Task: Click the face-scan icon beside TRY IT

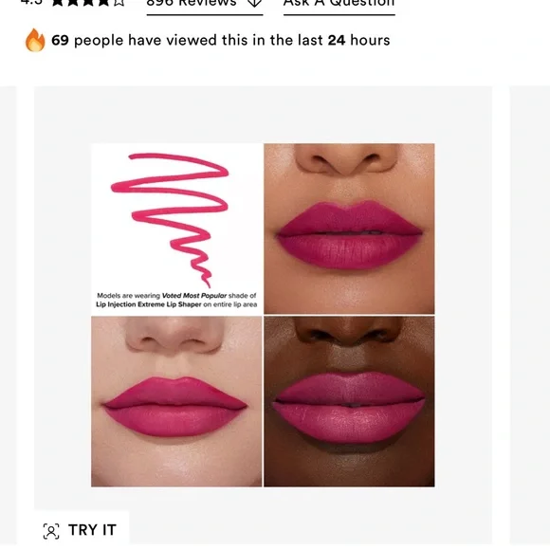Action: pos(51,531)
